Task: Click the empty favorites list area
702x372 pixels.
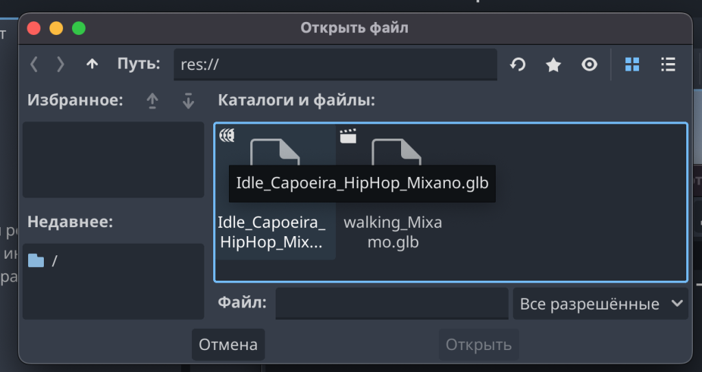Action: pyautogui.click(x=113, y=159)
